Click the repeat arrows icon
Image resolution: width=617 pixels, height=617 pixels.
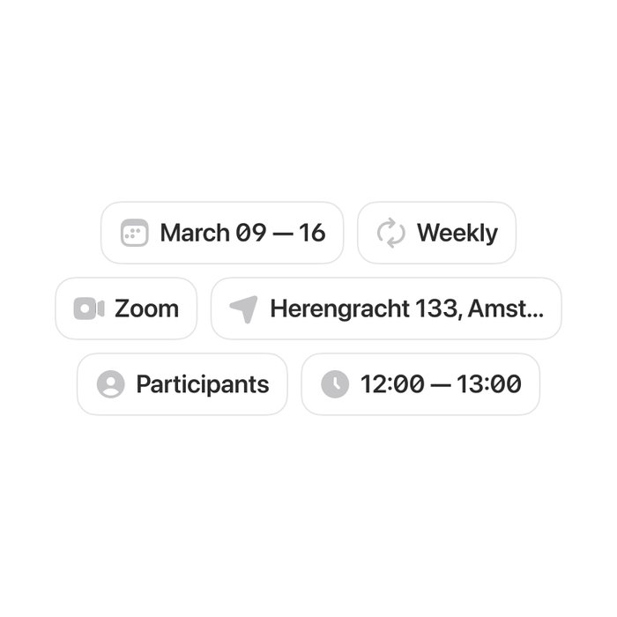click(x=390, y=233)
